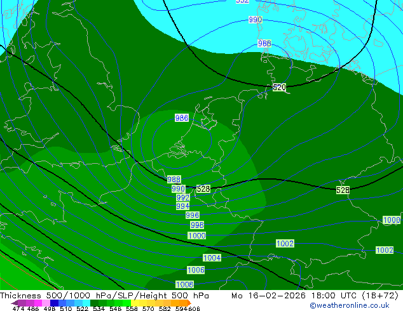
Task: Click the purple arrow tip of the legend
Action: click(15, 303)
